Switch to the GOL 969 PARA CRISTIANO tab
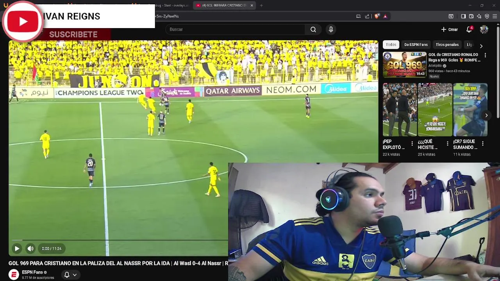Image resolution: width=500 pixels, height=281 pixels. [224, 5]
